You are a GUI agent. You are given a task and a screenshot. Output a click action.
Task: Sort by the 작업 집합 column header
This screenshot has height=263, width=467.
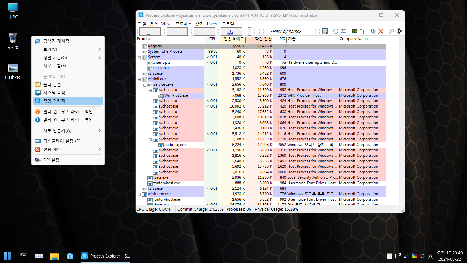pyautogui.click(x=259, y=39)
